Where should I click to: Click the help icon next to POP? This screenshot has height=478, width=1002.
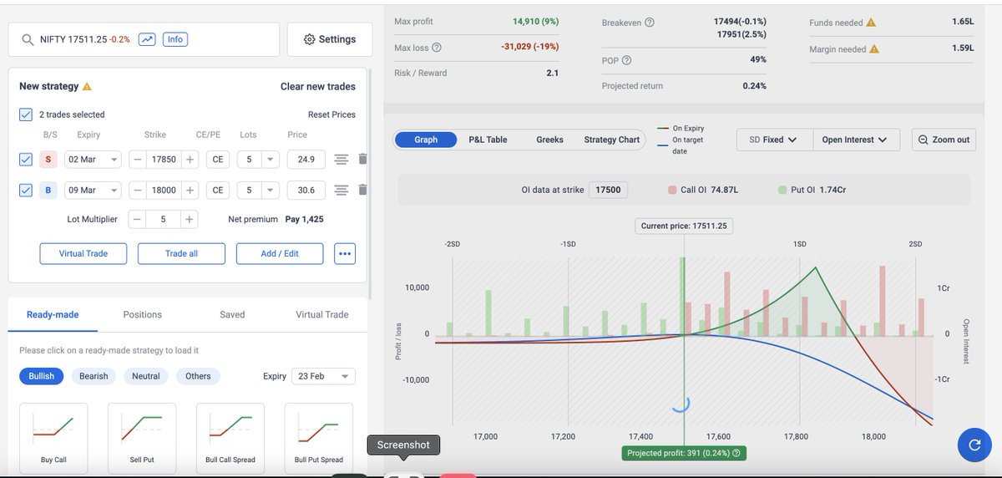[626, 60]
